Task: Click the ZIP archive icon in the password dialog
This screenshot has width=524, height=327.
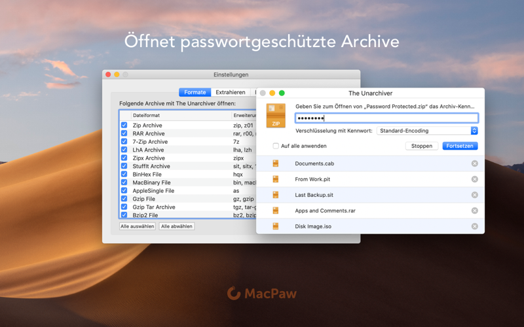Action: click(276, 116)
